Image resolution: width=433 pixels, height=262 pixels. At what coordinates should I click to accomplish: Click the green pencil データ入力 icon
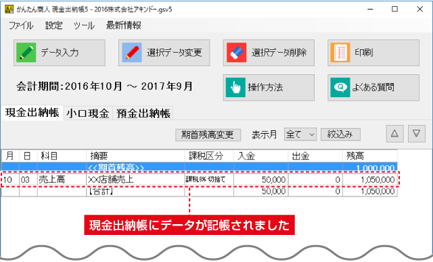coord(26,53)
